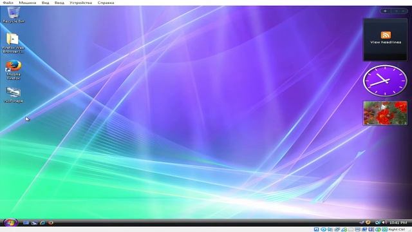The image size is (412, 232).
Task: Click the sidebar add gadgets plus button
Action: point(385,11)
